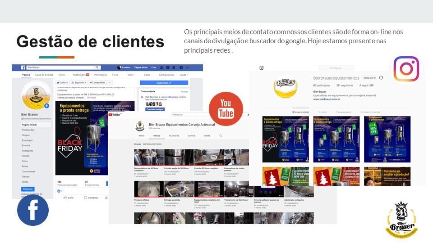Open the Curtiu dropdown on Facebook page
This screenshot has width=433, height=243.
point(62,83)
